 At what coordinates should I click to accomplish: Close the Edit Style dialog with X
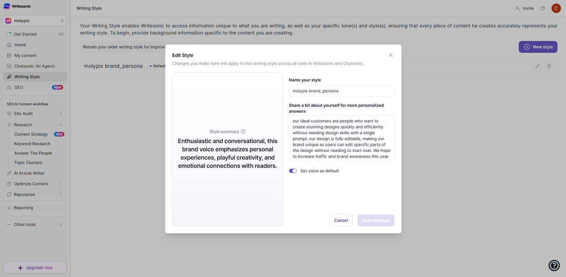[390, 55]
